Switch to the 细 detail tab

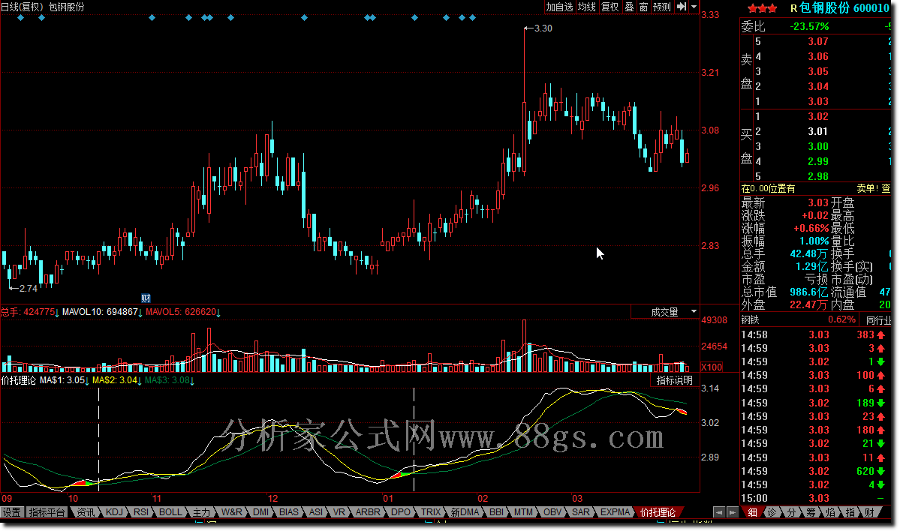tap(752, 512)
